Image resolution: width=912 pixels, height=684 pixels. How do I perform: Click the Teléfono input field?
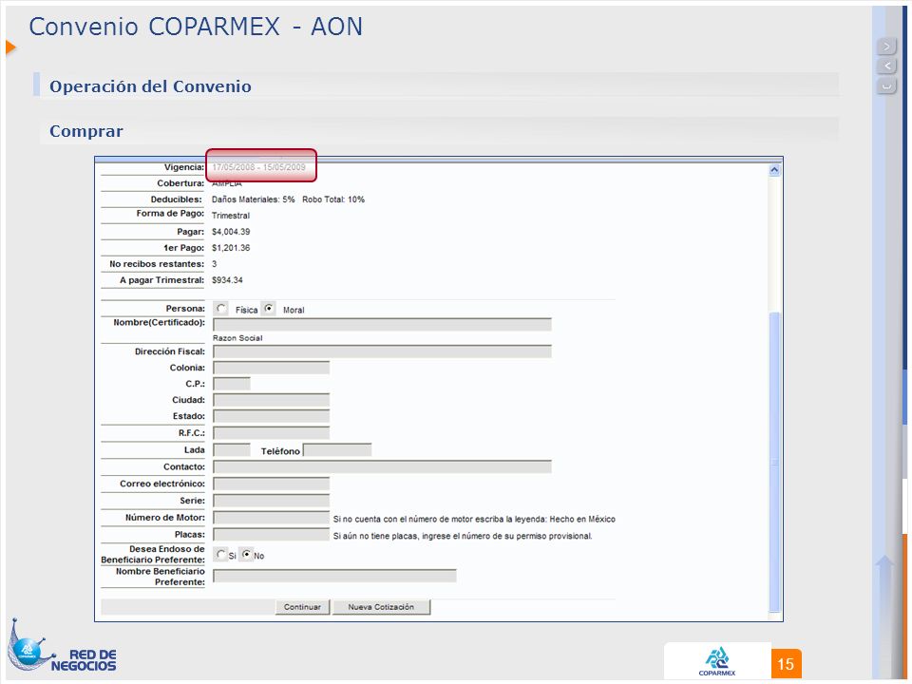(x=337, y=450)
